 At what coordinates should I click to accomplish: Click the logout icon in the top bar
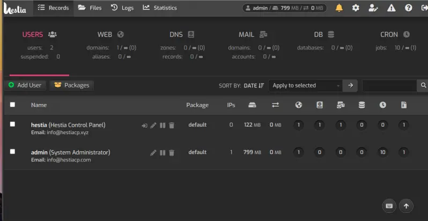pyautogui.click(x=424, y=8)
